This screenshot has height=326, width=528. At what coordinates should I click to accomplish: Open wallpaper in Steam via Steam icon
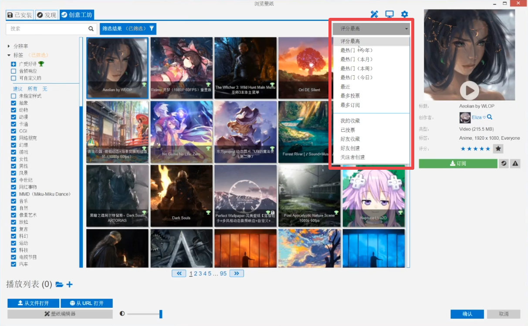tap(504, 164)
